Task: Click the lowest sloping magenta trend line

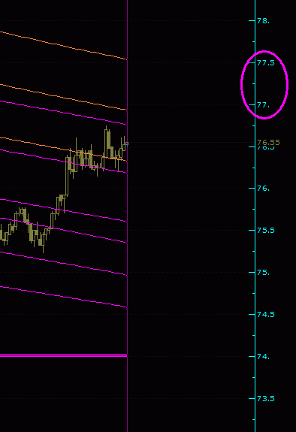Action: point(63,297)
